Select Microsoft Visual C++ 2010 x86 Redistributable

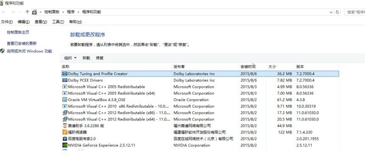click(200, 106)
